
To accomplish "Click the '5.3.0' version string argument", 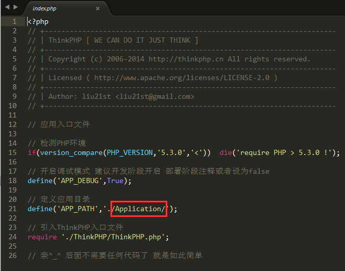I will click(171, 152).
